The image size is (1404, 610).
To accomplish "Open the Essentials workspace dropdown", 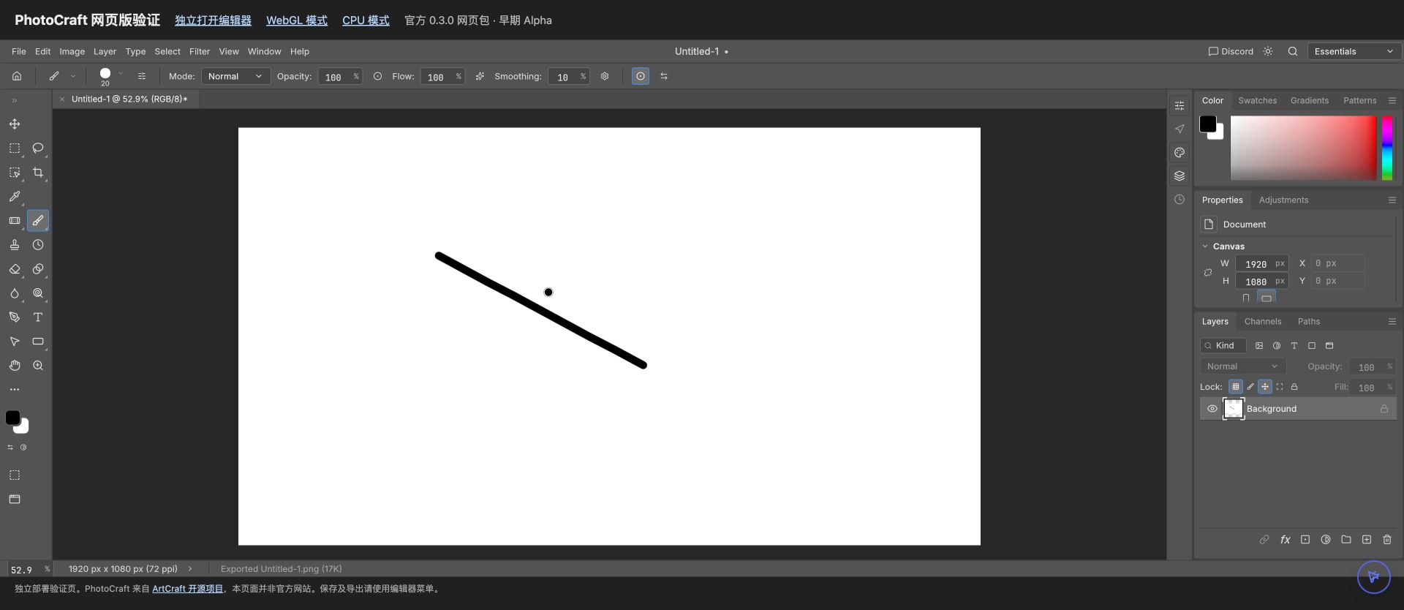I will [1354, 51].
